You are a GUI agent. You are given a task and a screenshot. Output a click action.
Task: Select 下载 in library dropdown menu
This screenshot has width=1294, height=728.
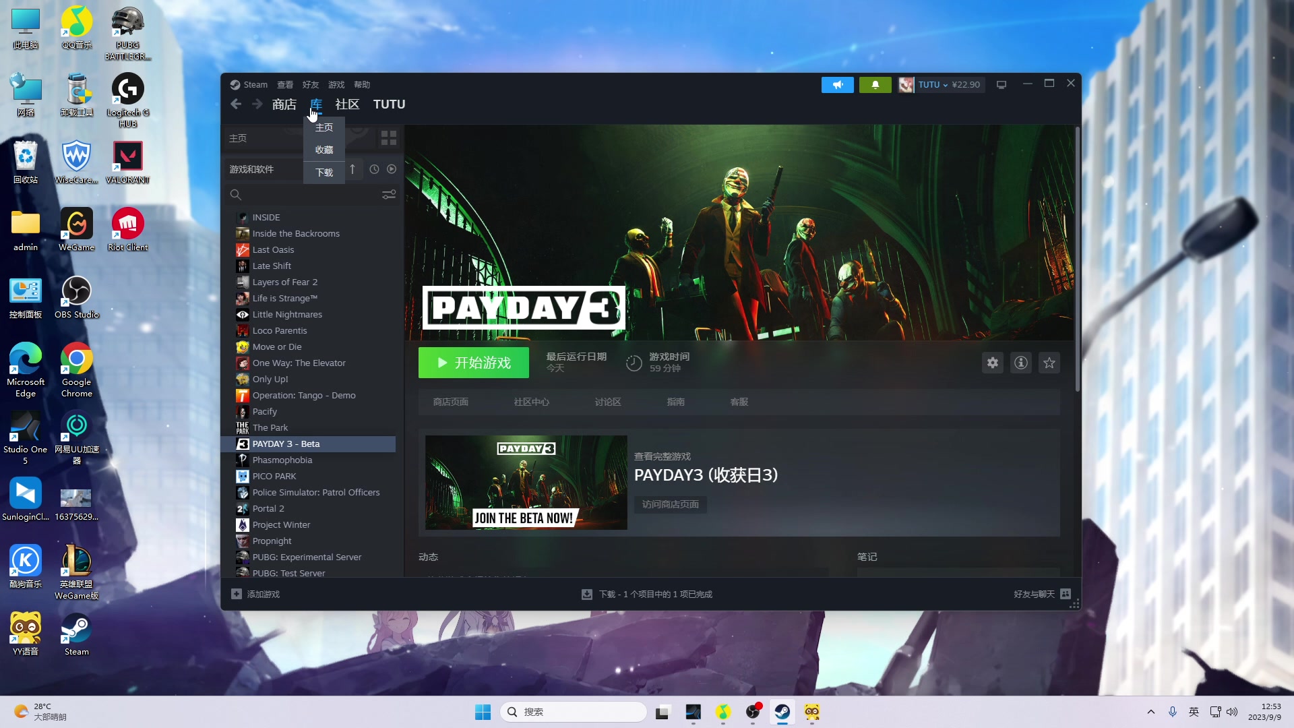tap(324, 173)
